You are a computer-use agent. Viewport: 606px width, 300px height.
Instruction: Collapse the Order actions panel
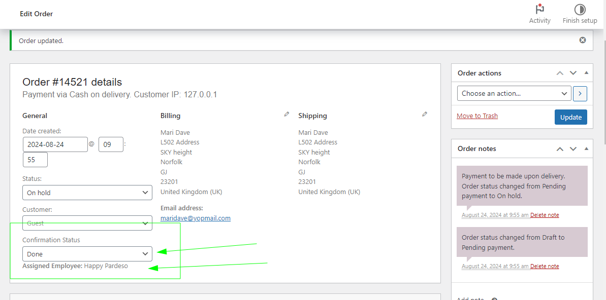(585, 72)
